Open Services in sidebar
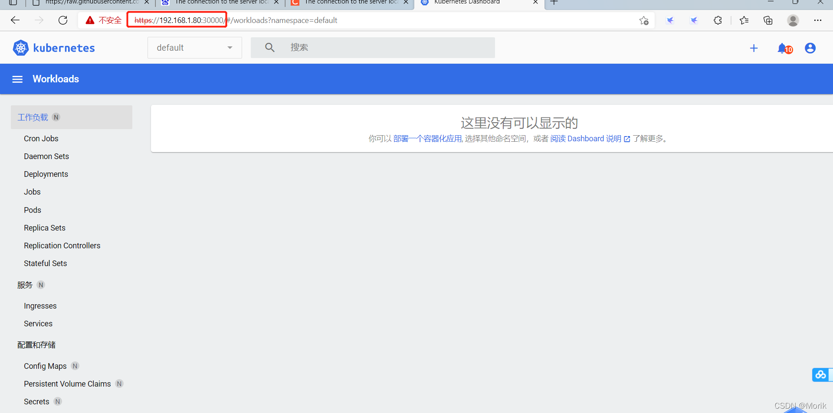The height and width of the screenshot is (413, 833). coord(38,324)
